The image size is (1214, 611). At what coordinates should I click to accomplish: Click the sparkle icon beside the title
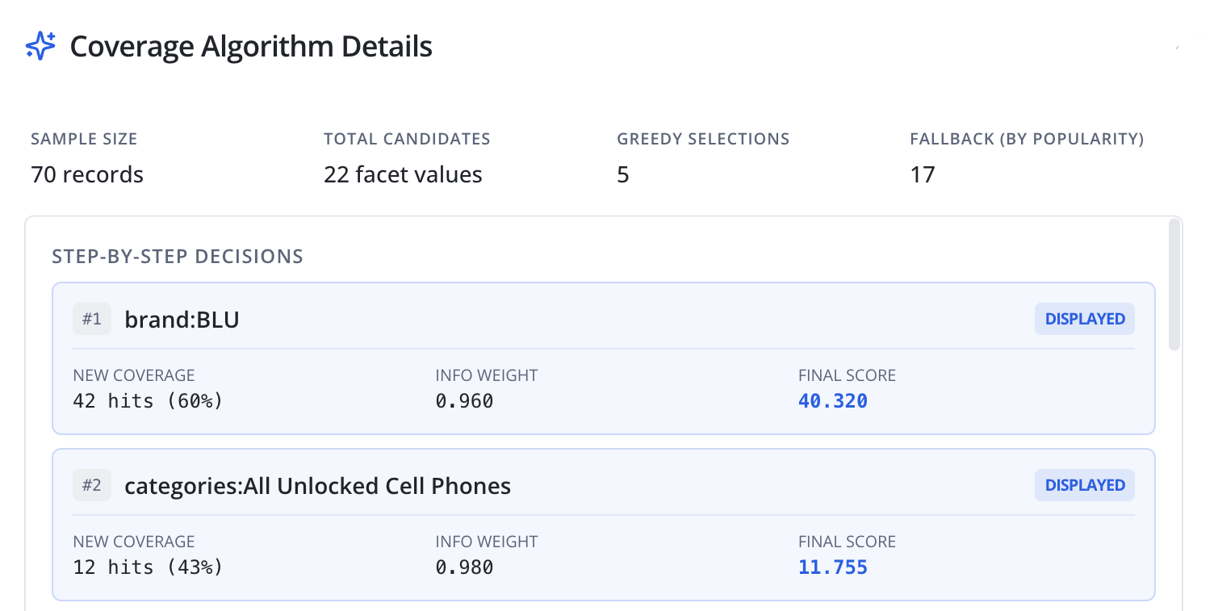[x=40, y=46]
